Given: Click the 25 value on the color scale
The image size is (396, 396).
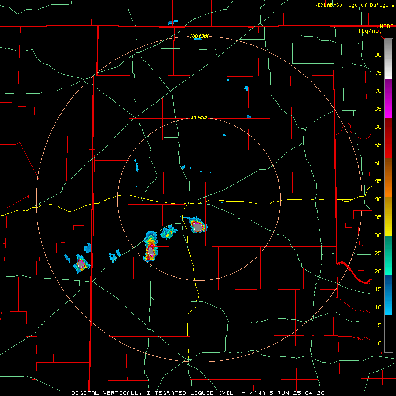Looking at the screenshot, I should tap(378, 253).
